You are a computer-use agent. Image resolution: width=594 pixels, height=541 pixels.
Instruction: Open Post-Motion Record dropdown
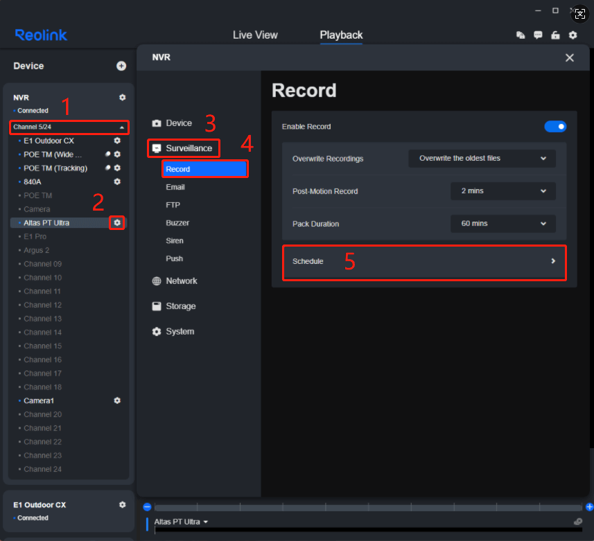click(x=503, y=190)
